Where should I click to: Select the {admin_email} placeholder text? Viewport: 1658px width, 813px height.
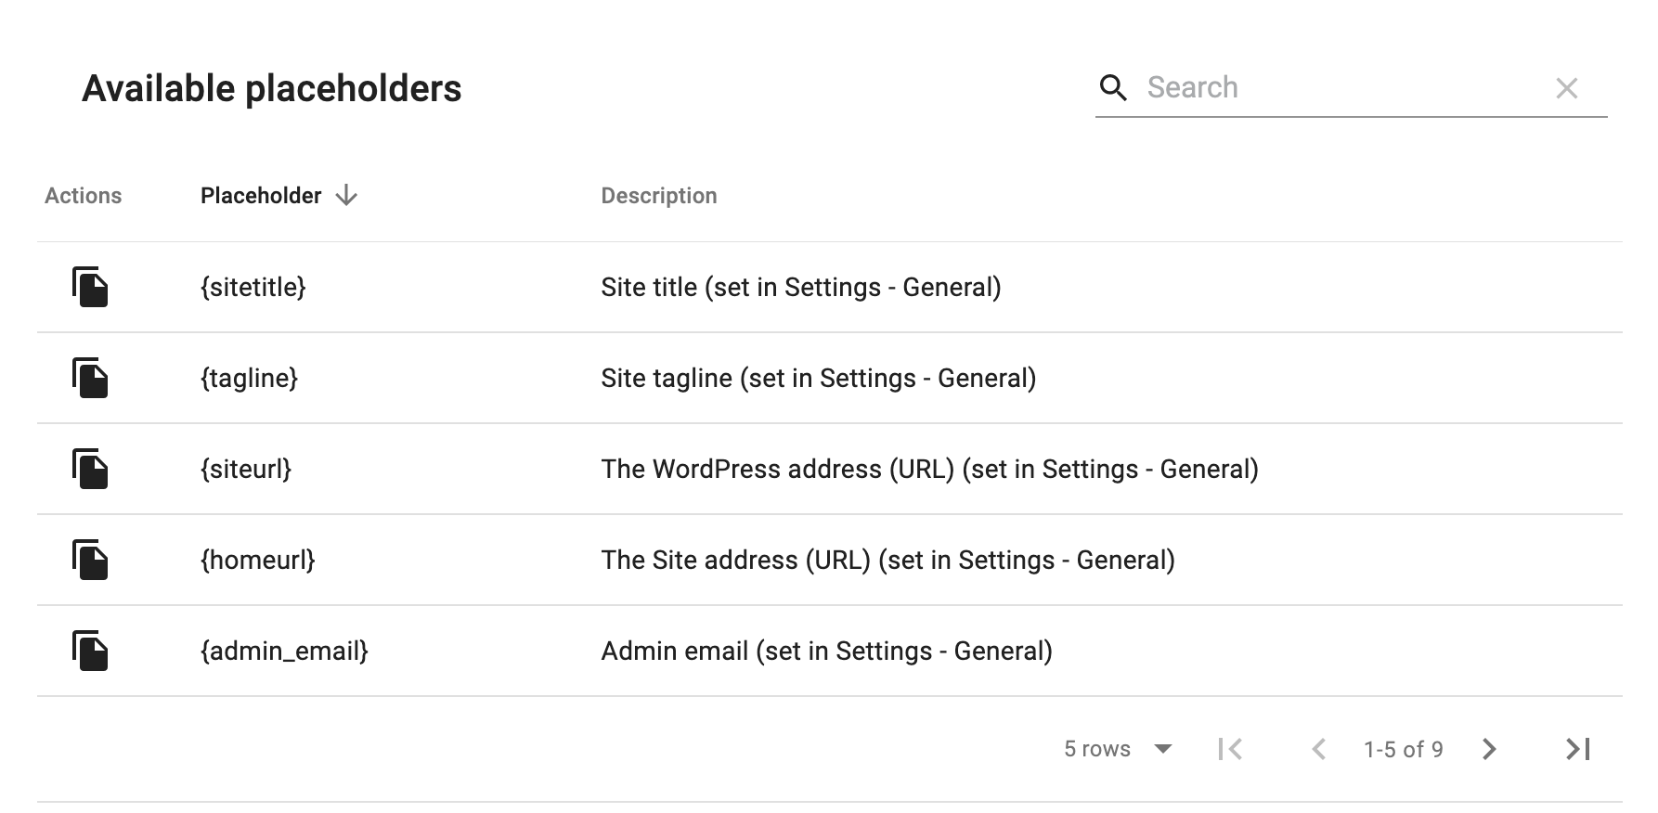[x=284, y=651]
